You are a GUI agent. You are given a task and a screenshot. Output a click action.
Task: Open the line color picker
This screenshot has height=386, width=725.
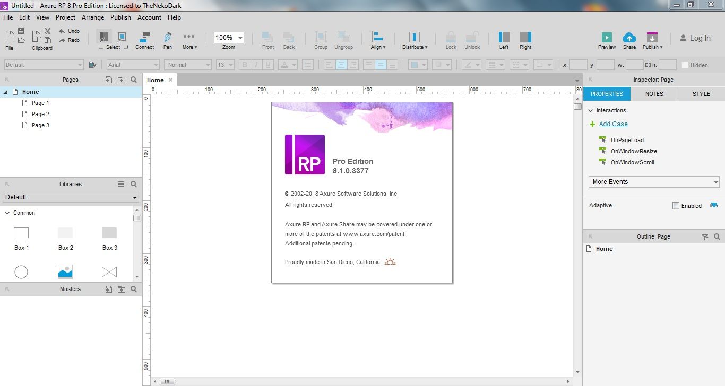point(471,65)
